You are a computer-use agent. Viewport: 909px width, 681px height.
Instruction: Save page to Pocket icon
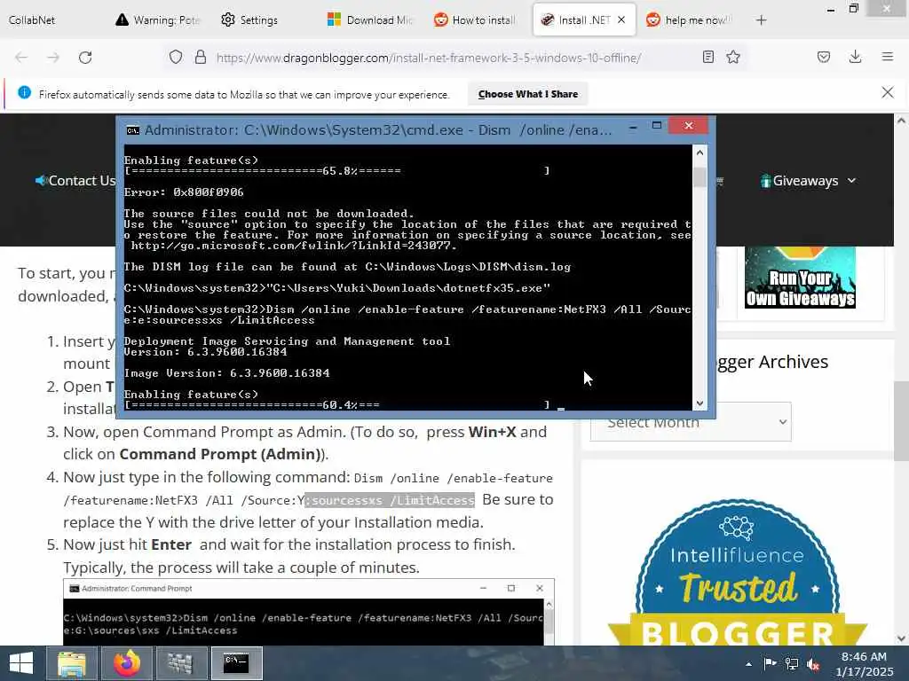tap(824, 57)
